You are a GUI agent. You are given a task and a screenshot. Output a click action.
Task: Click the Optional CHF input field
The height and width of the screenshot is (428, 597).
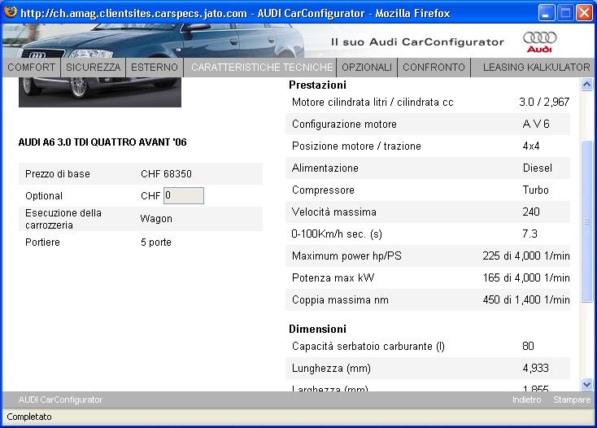[x=184, y=196]
